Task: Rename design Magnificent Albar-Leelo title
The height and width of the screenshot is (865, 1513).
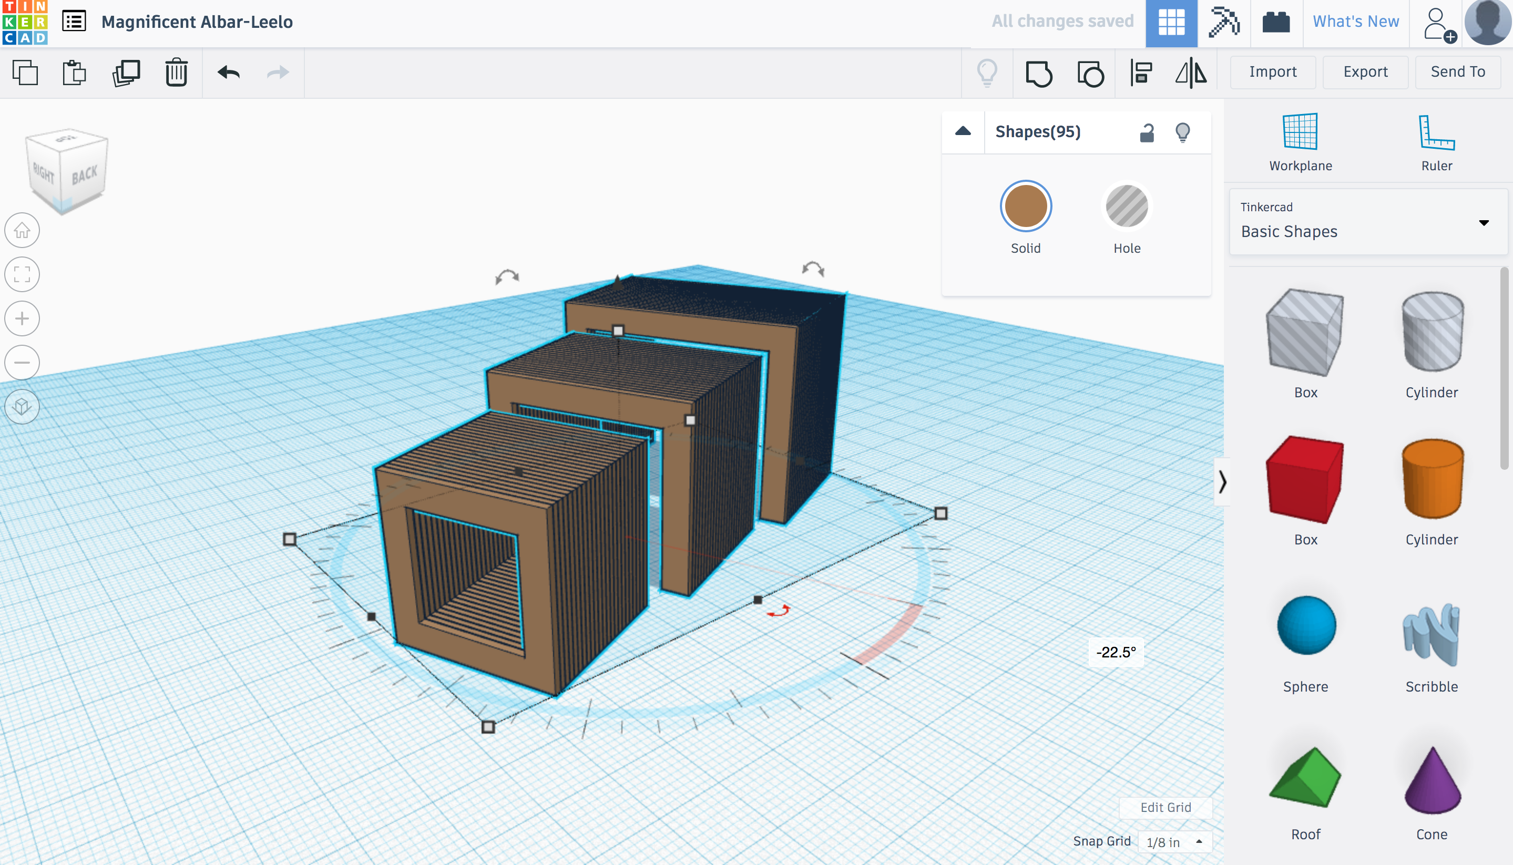Action: tap(197, 22)
